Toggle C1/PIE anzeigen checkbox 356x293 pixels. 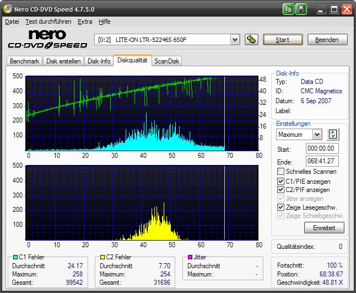(x=281, y=181)
